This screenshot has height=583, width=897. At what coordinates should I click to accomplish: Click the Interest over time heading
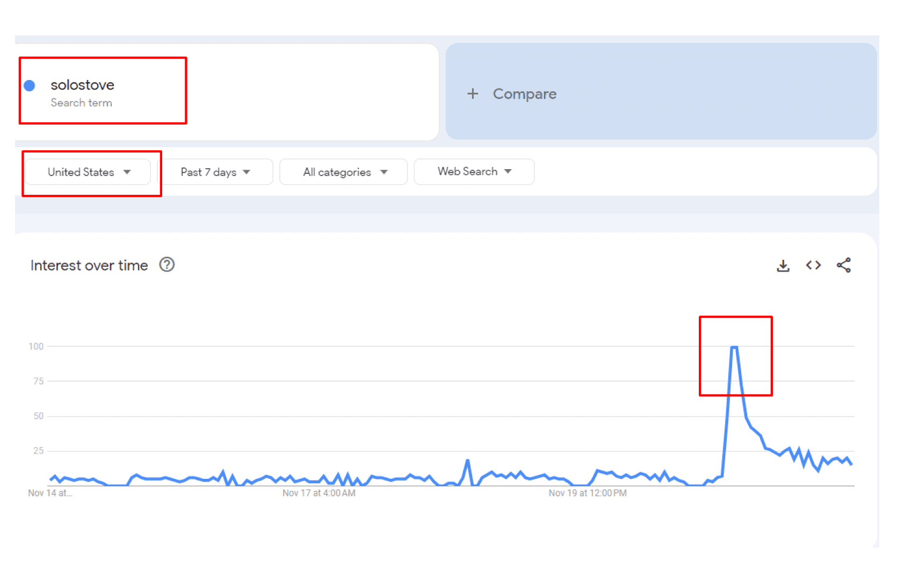(x=89, y=265)
